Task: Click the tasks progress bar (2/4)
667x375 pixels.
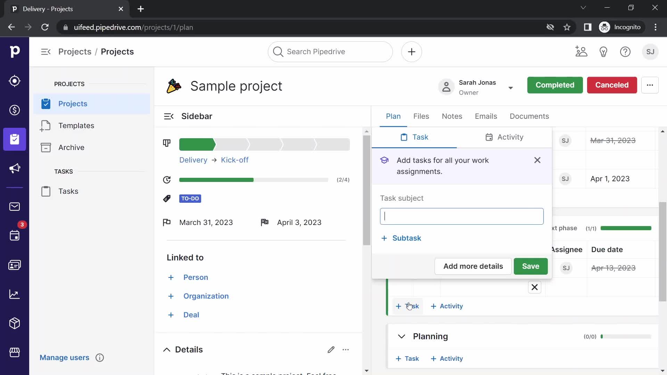Action: [x=254, y=180]
